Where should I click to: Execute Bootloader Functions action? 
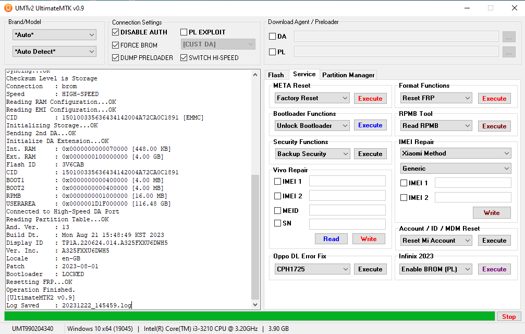tap(370, 125)
